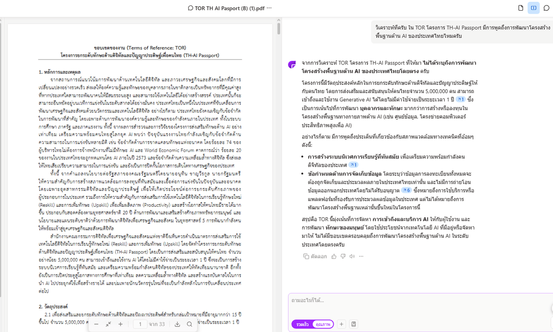The width and height of the screenshot is (553, 332).
Task: Give the response a thumbs down
Action: click(343, 256)
